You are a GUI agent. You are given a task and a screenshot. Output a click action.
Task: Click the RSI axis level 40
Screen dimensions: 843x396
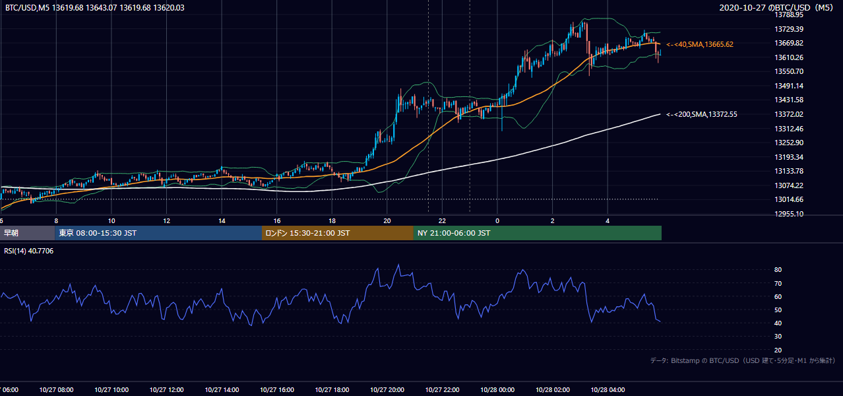tap(778, 323)
